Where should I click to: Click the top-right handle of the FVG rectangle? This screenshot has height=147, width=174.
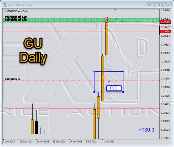pyautogui.click(x=123, y=72)
